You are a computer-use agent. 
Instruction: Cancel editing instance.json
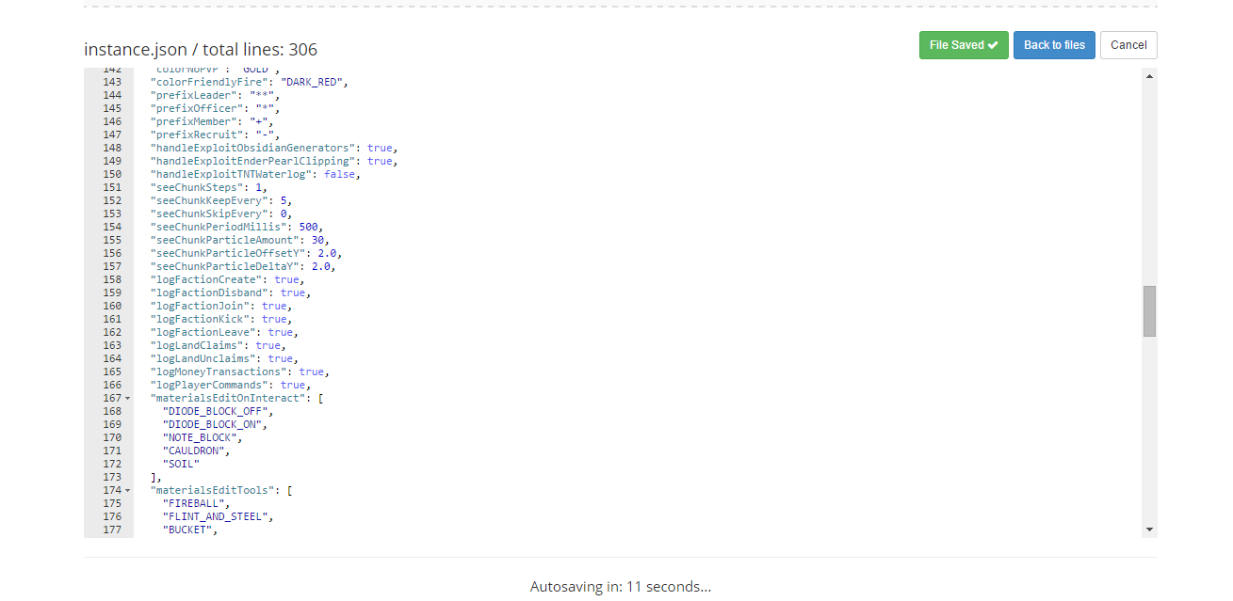click(1128, 44)
